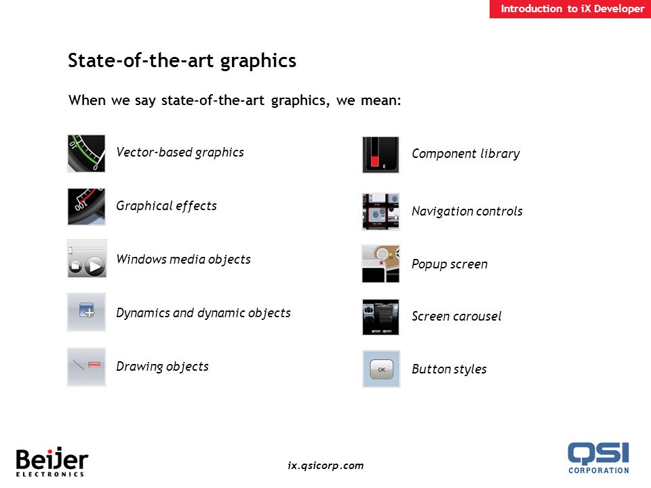The image size is (651, 488).
Task: Select the 'Popup screen' label
Action: click(449, 264)
